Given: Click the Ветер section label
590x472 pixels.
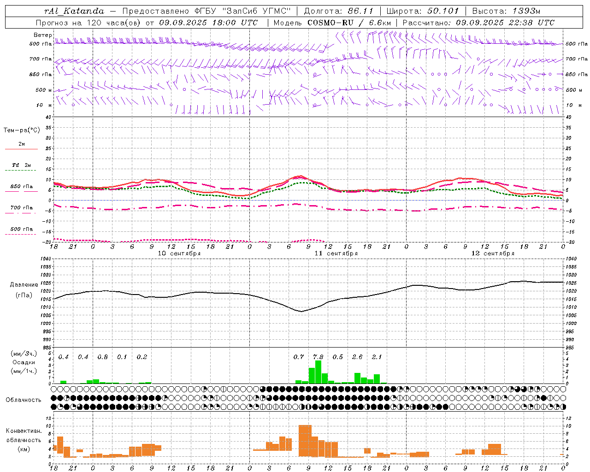Looking at the screenshot, I should (42, 35).
